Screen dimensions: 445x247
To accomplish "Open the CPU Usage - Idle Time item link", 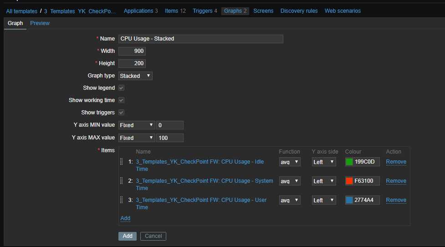I will click(x=200, y=165).
